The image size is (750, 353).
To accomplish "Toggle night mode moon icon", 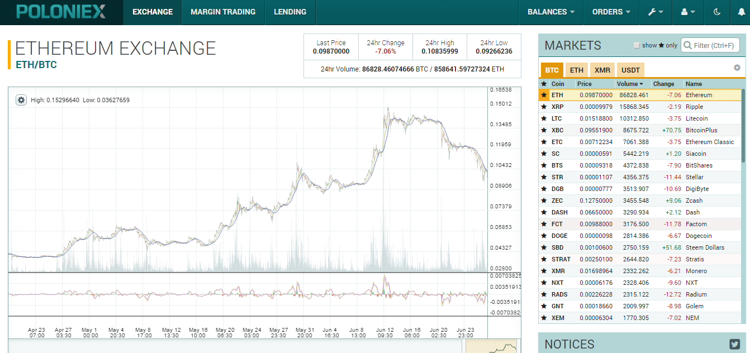I will pos(717,12).
